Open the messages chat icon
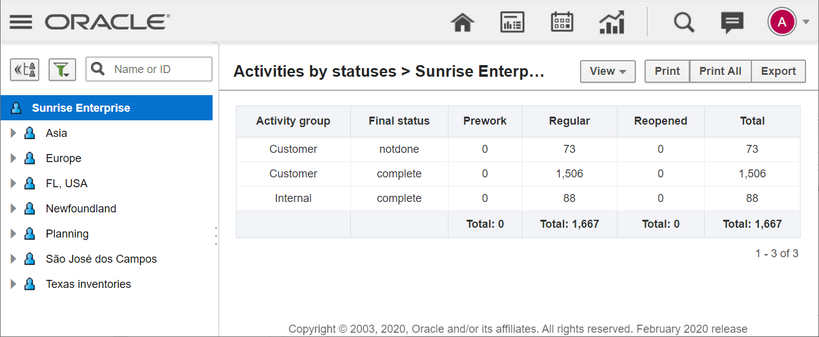Viewport: 819px width, 337px height. pyautogui.click(x=732, y=23)
